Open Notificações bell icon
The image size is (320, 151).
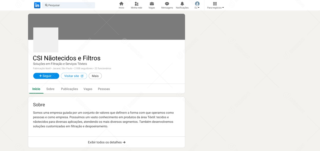click(x=182, y=4)
